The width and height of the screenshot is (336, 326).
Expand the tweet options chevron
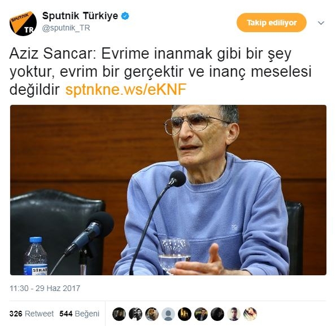pyautogui.click(x=321, y=23)
